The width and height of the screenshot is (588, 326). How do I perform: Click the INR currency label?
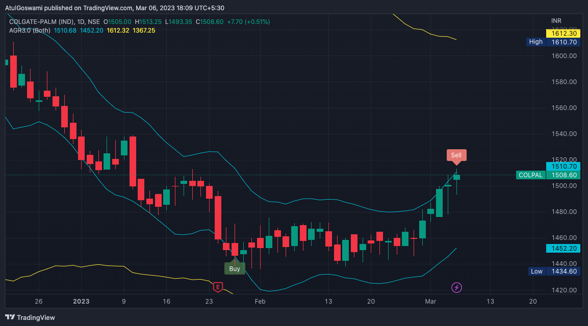(556, 21)
